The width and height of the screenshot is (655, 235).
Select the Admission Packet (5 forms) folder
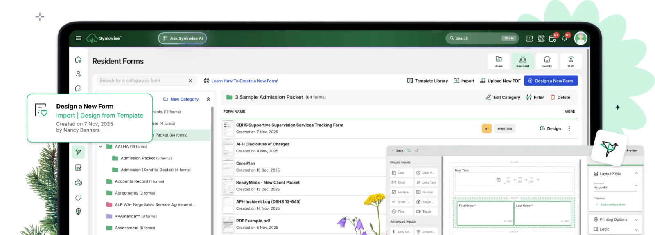[x=142, y=158]
